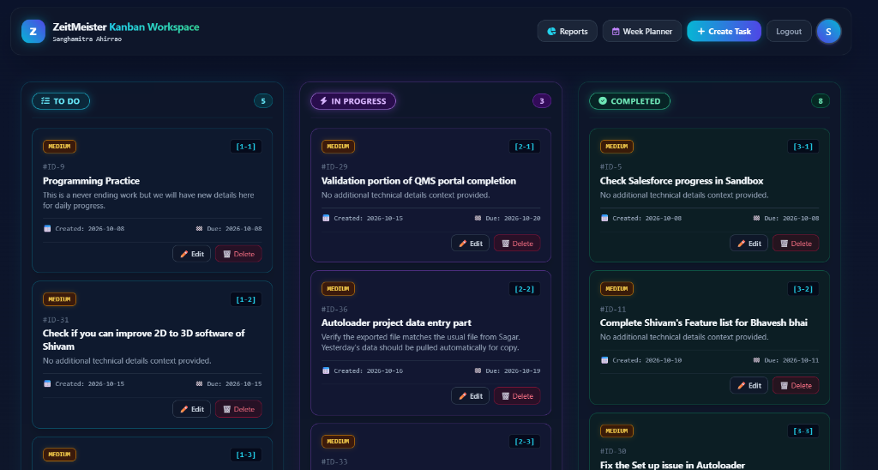Click the [2-2] position tag

tap(525, 288)
